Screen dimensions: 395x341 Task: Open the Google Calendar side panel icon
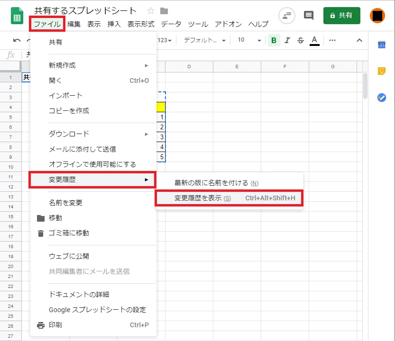[x=382, y=45]
